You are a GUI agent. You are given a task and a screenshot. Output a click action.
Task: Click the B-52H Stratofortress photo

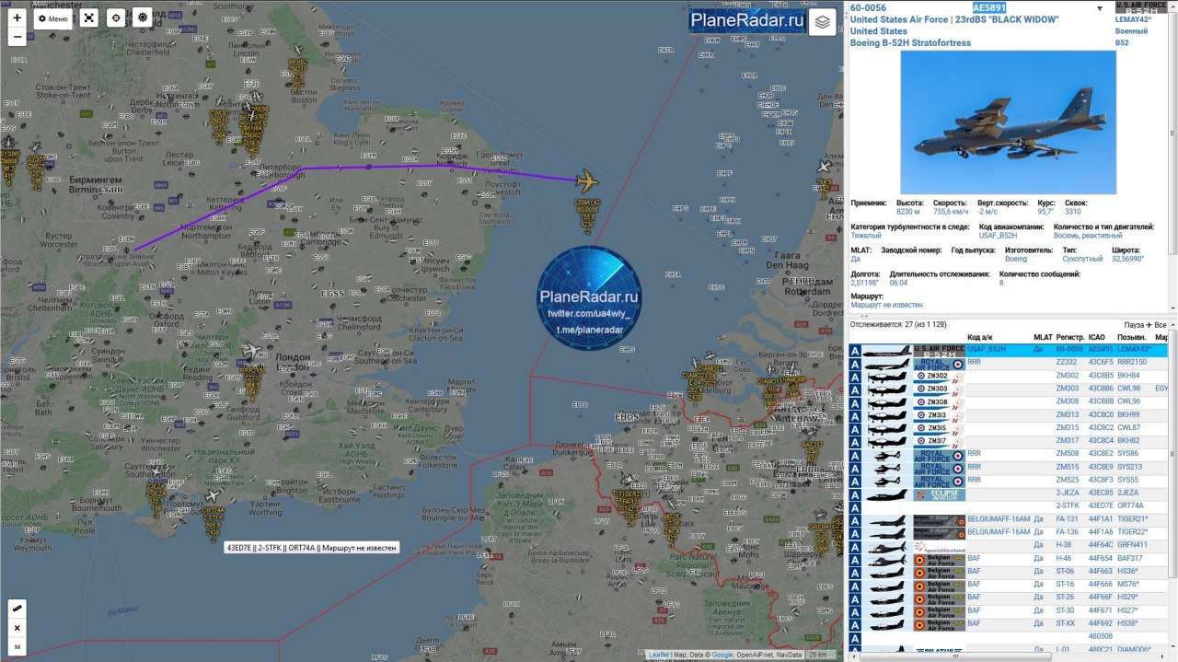[x=1008, y=122]
